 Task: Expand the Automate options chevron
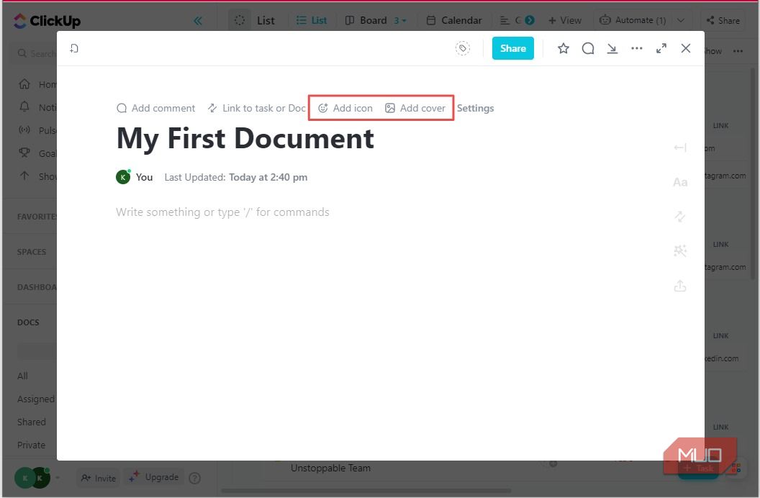pos(680,20)
